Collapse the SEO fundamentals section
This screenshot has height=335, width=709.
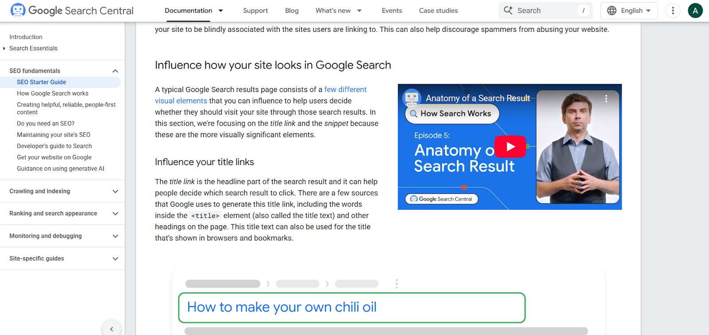(115, 71)
